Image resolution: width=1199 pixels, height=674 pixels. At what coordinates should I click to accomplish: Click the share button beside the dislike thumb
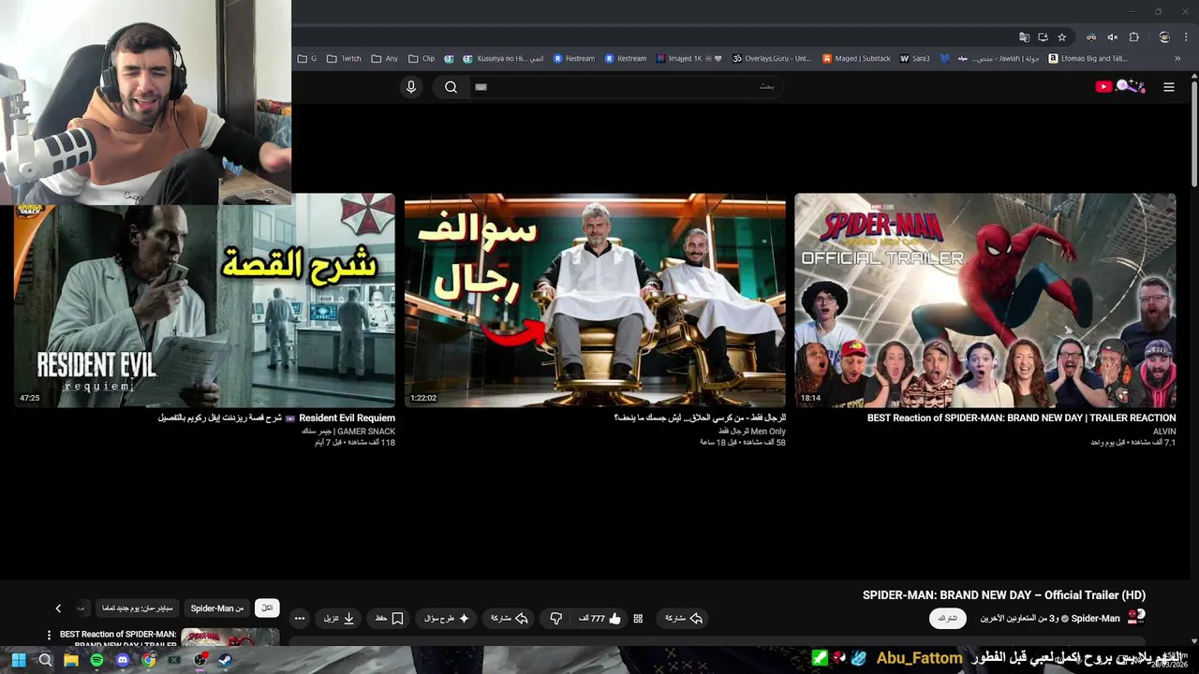510,619
